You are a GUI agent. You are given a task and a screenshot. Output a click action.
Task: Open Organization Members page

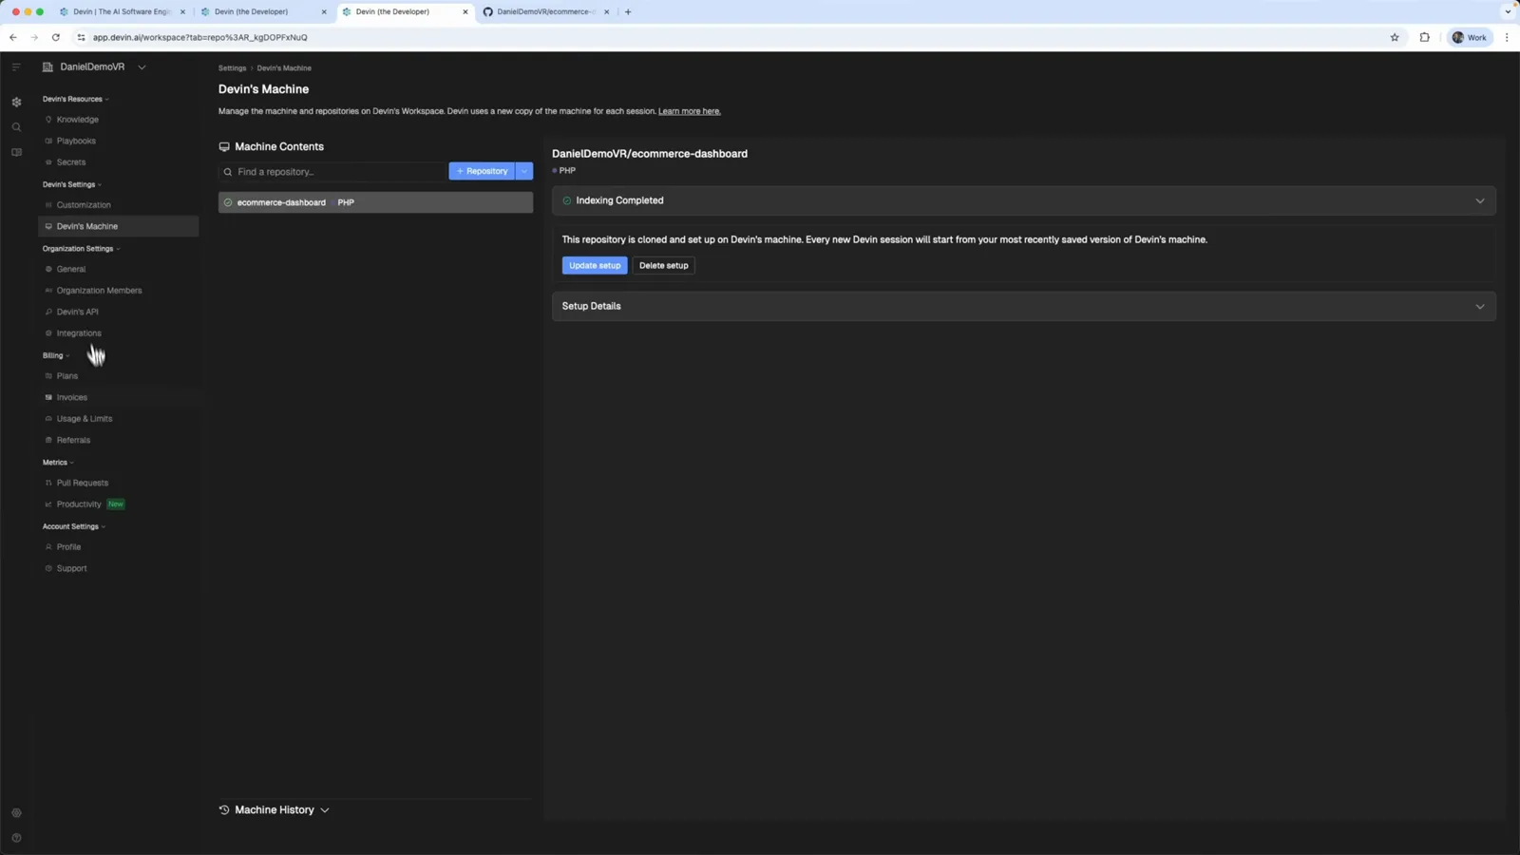click(119, 291)
